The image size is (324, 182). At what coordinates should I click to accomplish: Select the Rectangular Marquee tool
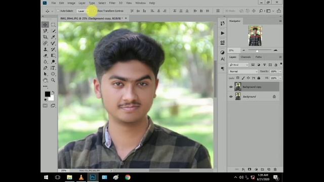click(x=53, y=25)
